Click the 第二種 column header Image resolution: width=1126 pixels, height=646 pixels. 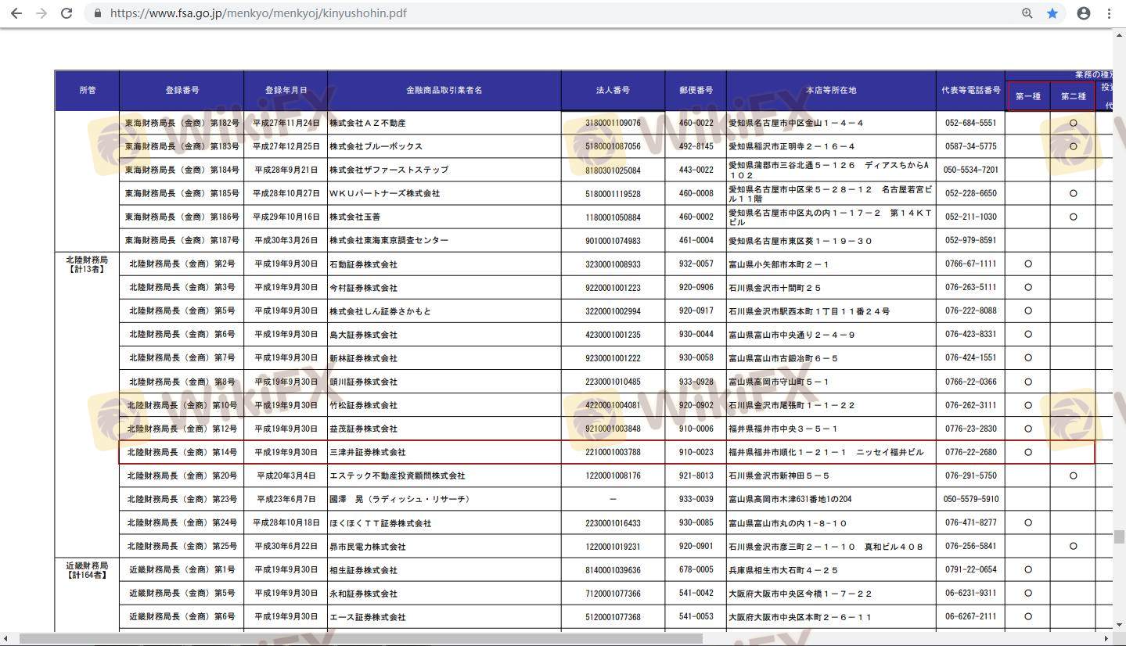click(x=1073, y=96)
